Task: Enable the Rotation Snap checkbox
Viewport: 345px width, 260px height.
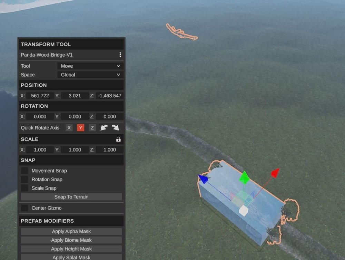Action: pyautogui.click(x=24, y=179)
